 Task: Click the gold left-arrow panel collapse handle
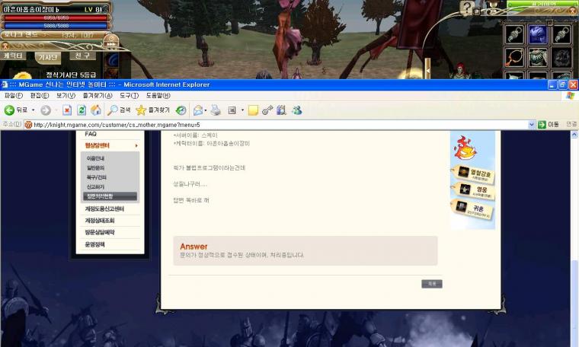427,68
